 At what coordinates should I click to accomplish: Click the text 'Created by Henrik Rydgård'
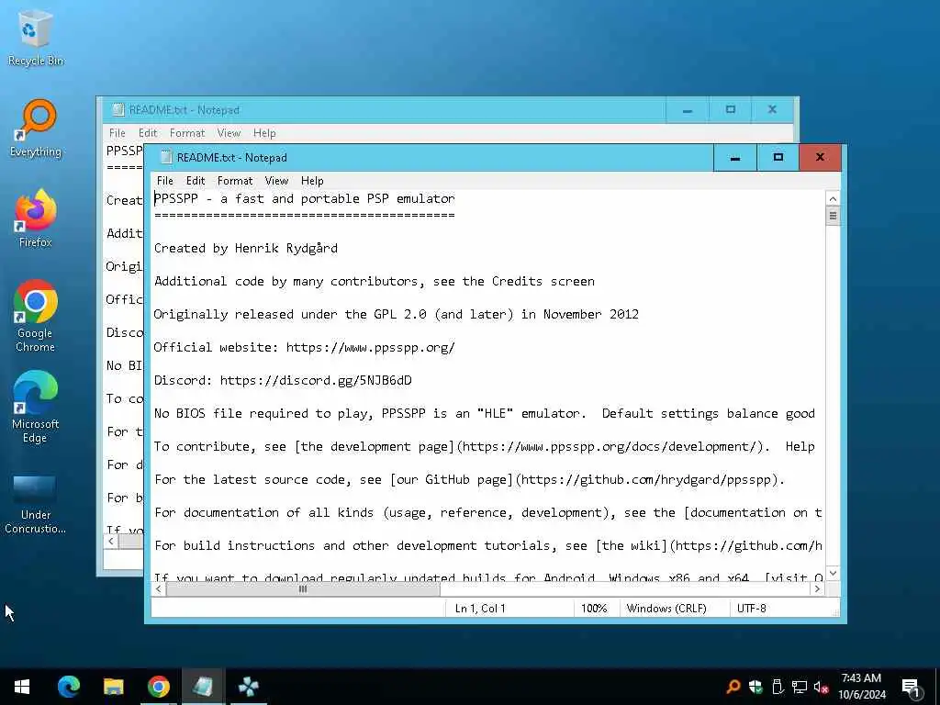pos(246,248)
